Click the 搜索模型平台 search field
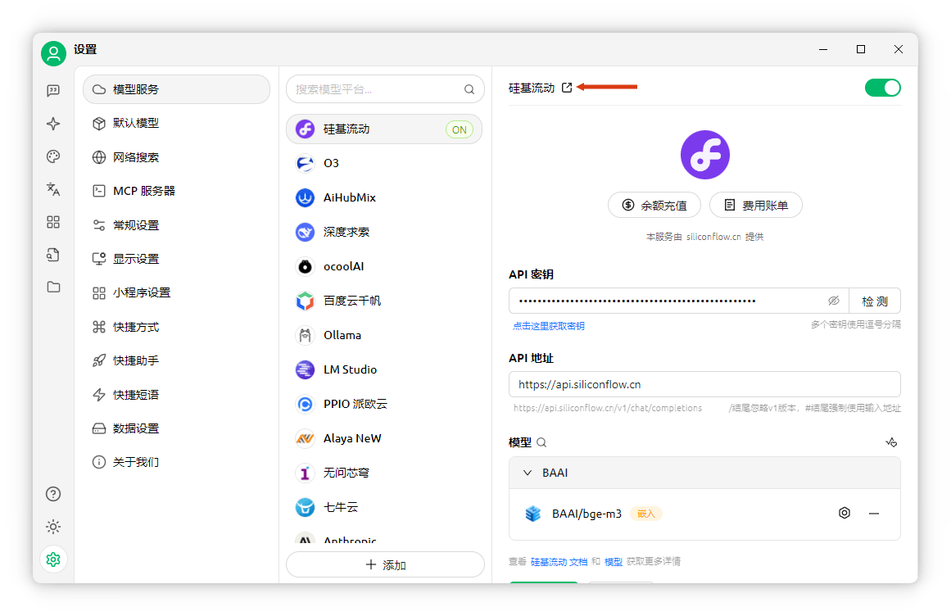Viewport: 951px width, 616px height. (385, 89)
